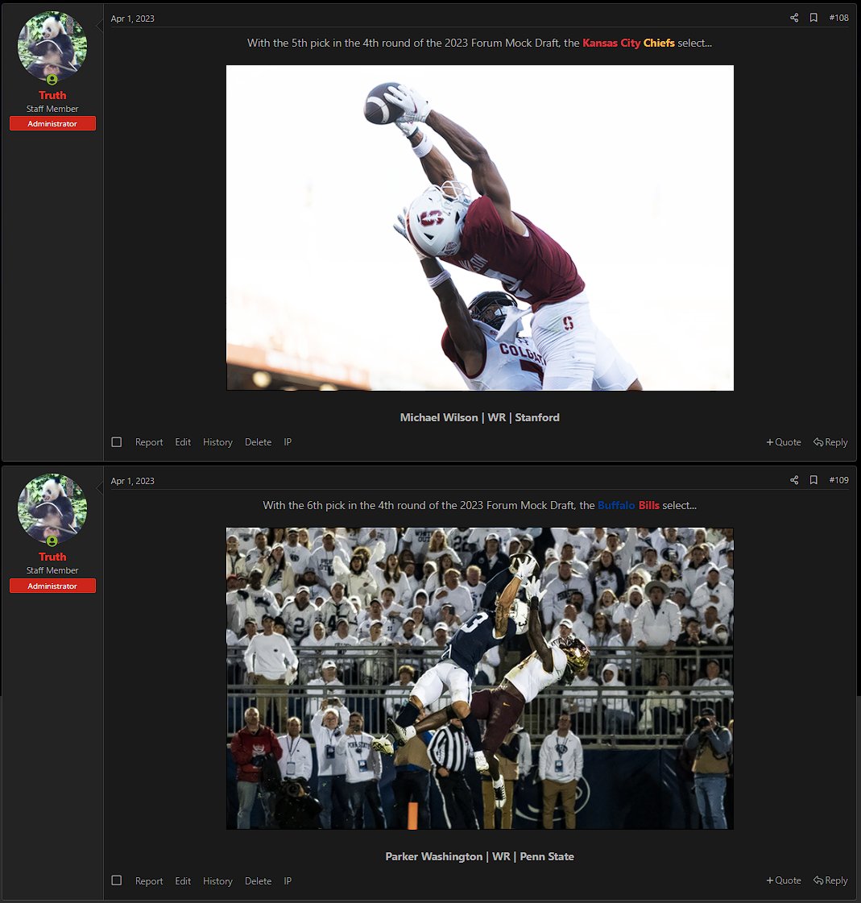Open the Apr 1, 2023 date on post #108
Screen dimensions: 861x903
pos(132,19)
